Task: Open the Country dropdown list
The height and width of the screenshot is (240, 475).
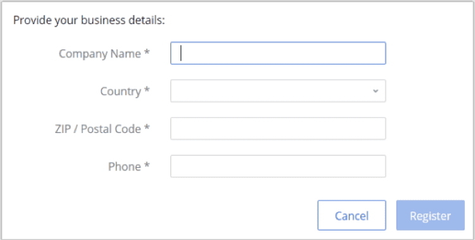Action: tap(278, 91)
